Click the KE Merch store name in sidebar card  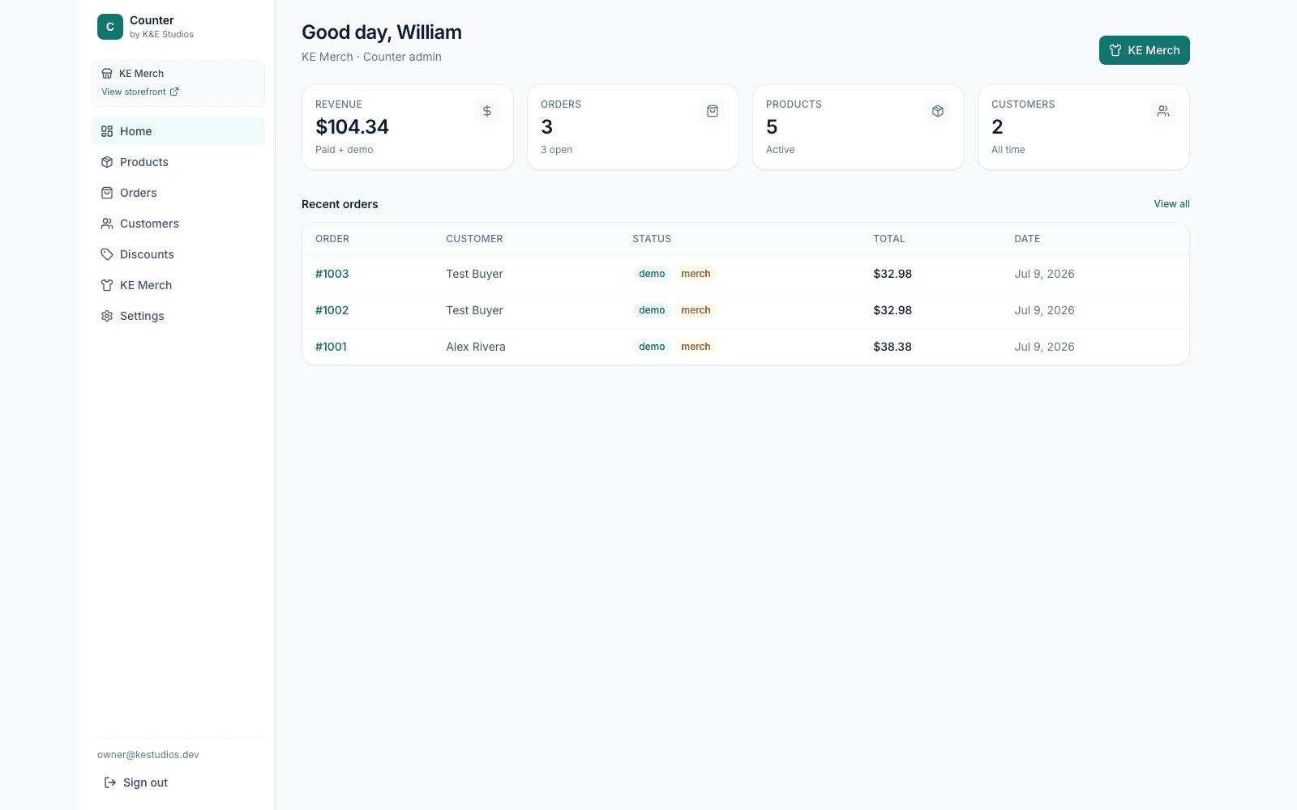(x=141, y=74)
